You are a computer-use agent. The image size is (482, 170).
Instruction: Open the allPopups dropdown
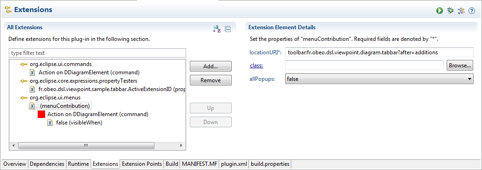coord(379,79)
